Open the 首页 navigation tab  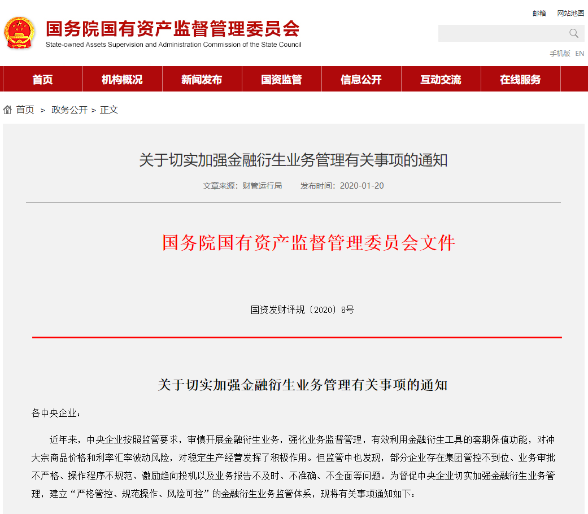coord(42,80)
